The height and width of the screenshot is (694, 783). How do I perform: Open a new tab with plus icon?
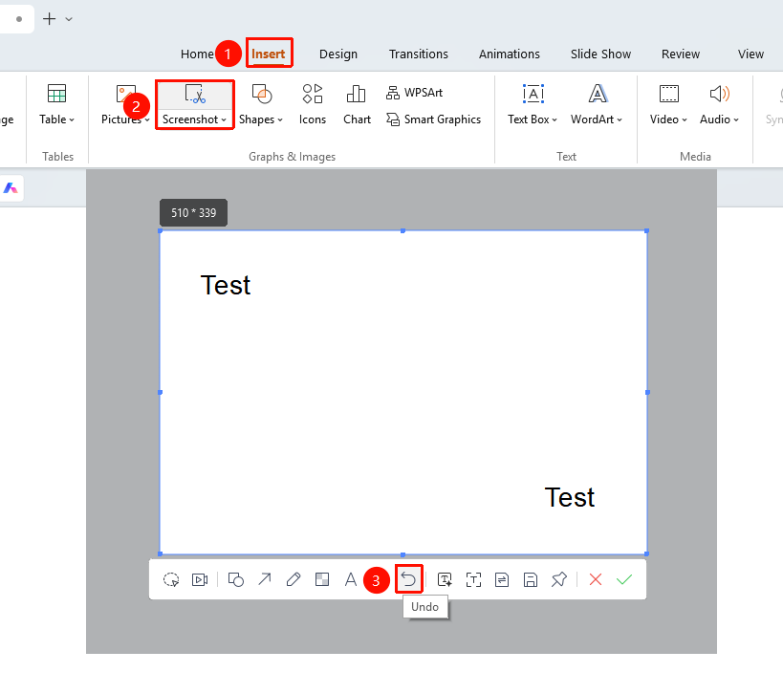pyautogui.click(x=50, y=19)
